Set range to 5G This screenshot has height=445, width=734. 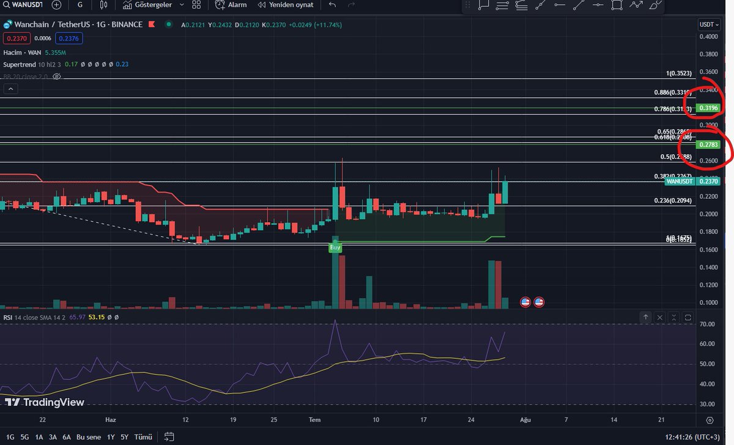24,436
